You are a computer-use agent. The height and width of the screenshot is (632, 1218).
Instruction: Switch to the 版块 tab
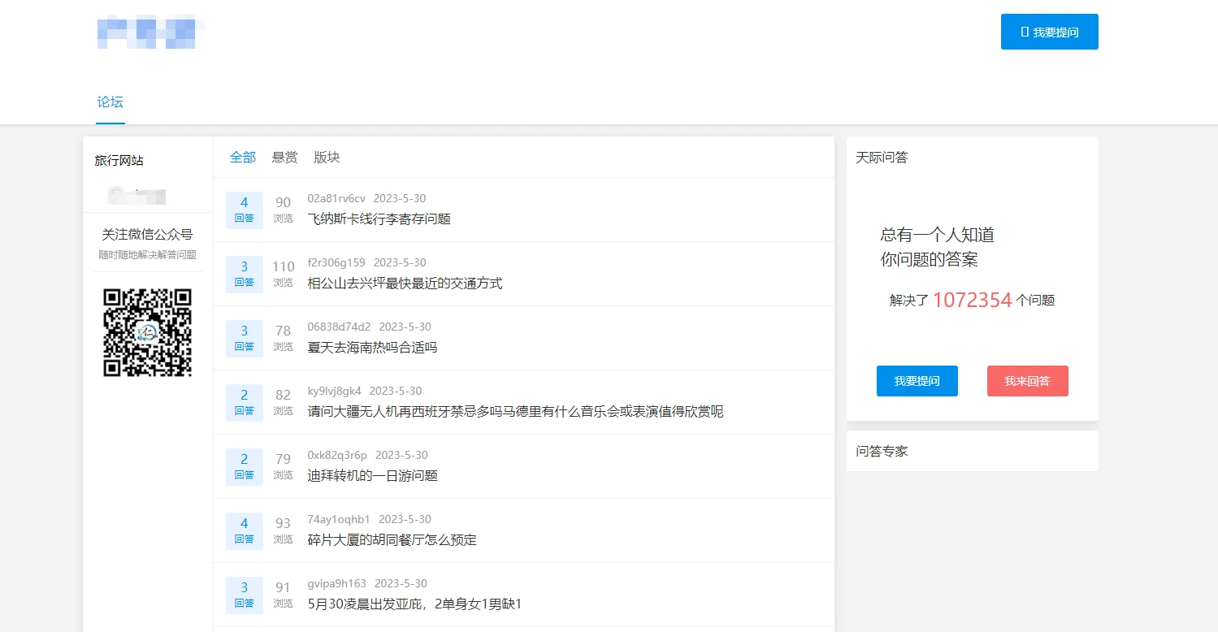tap(327, 158)
